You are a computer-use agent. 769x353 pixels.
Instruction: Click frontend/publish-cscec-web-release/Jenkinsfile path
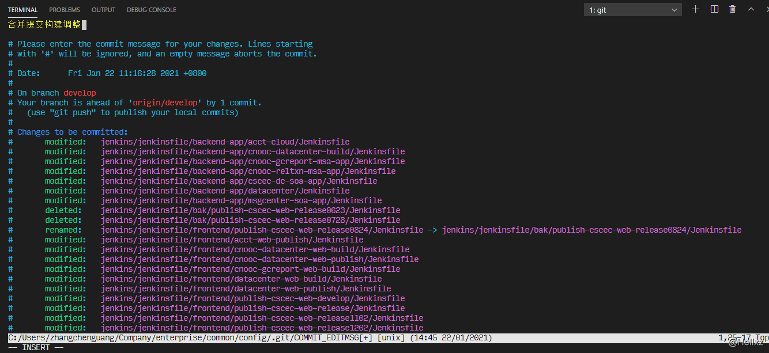point(253,308)
